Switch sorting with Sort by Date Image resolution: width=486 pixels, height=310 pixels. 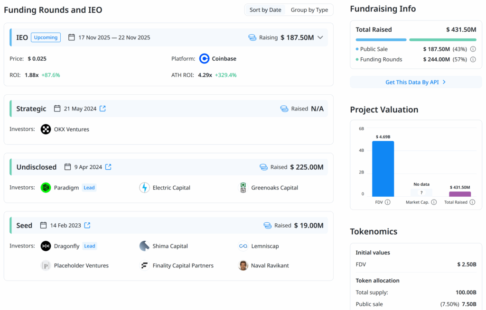265,9
